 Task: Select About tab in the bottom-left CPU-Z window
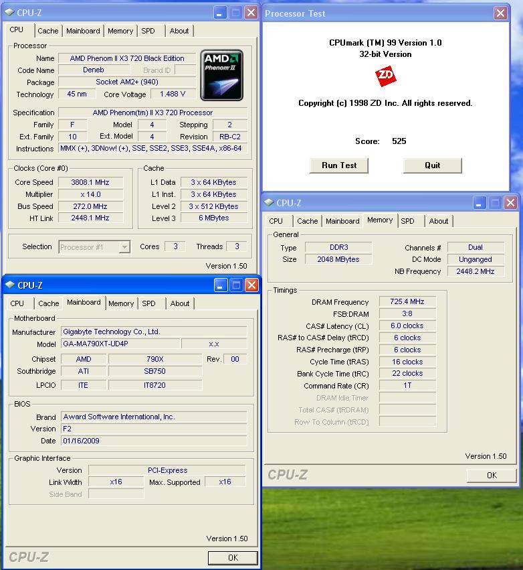coord(180,303)
